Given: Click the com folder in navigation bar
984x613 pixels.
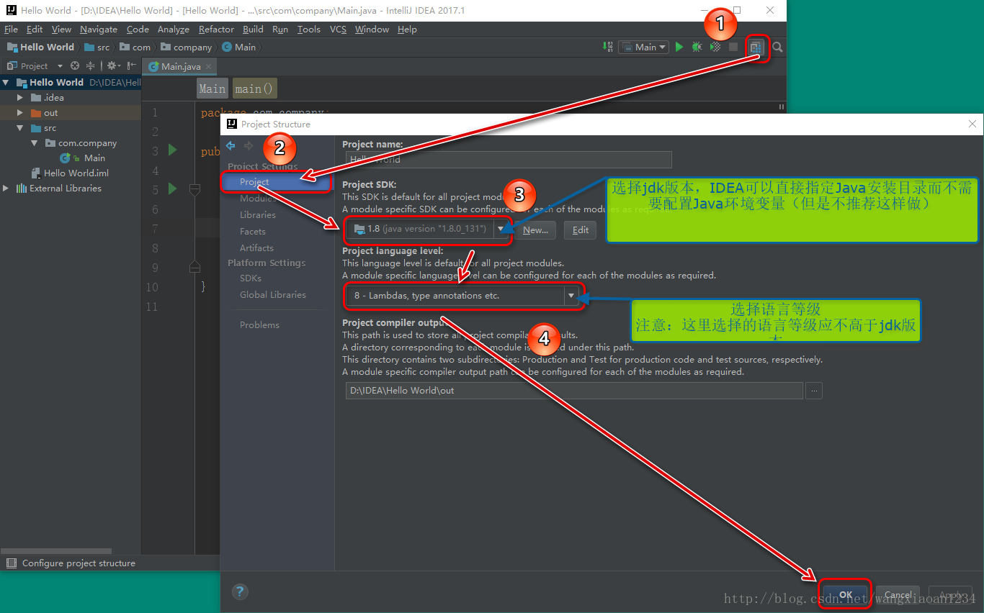Looking at the screenshot, I should (135, 47).
